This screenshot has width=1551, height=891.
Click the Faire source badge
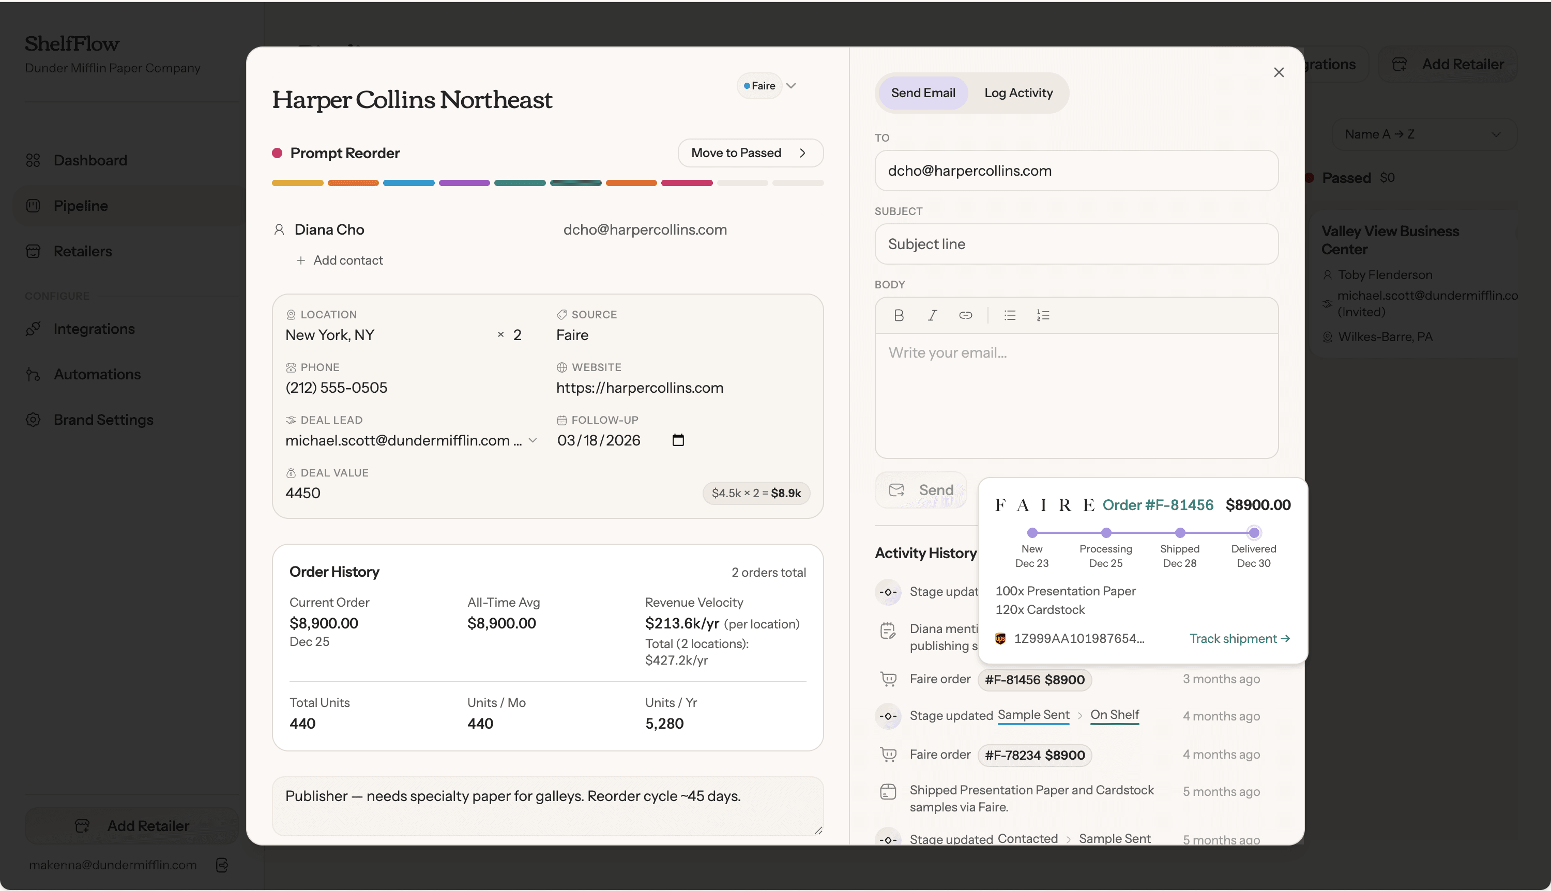click(759, 86)
